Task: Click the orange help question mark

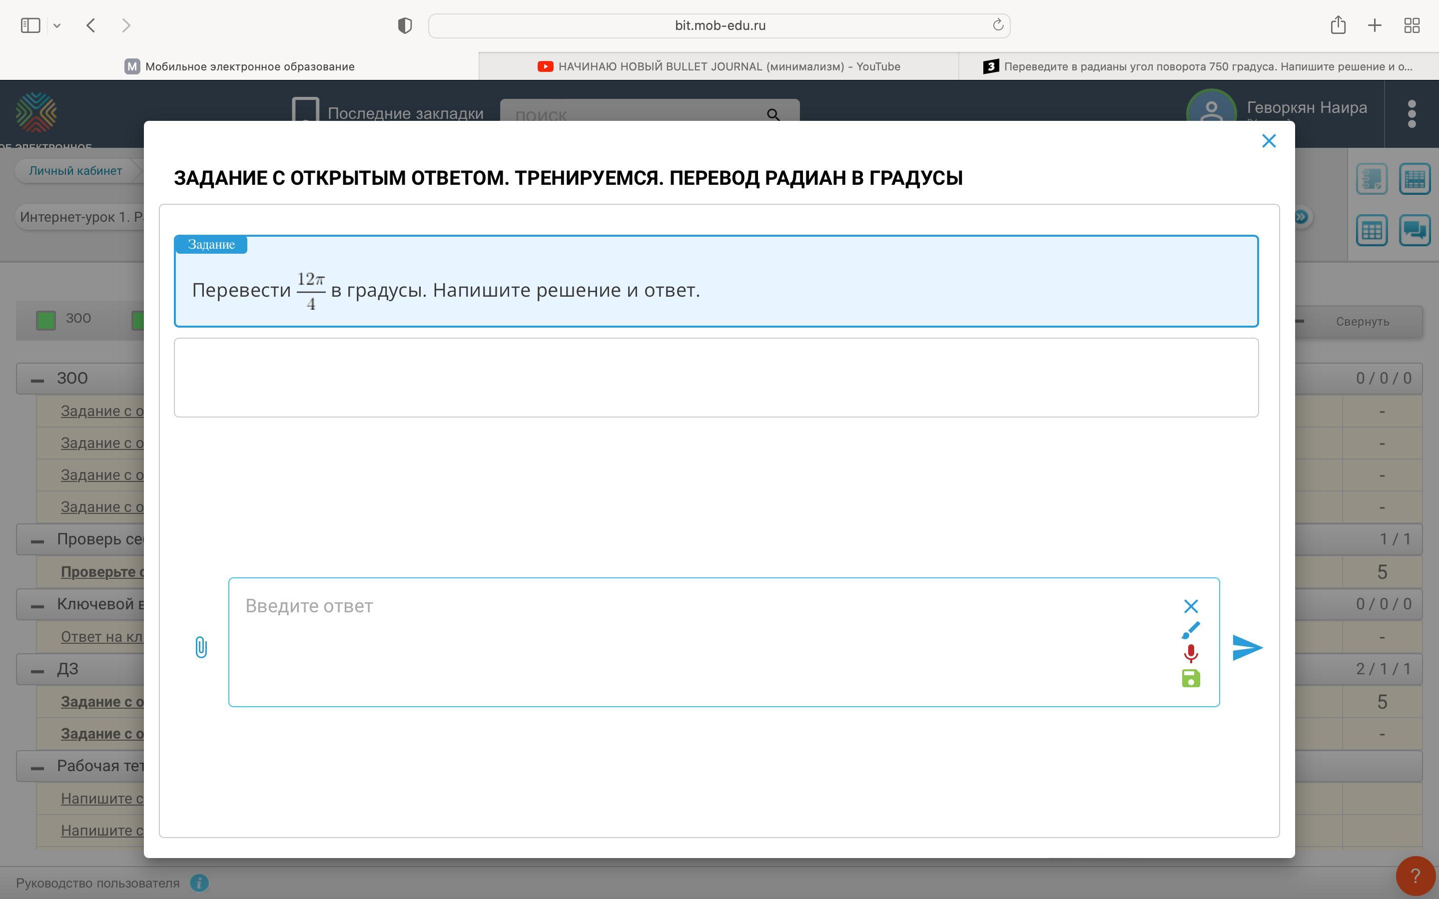Action: (x=1415, y=876)
